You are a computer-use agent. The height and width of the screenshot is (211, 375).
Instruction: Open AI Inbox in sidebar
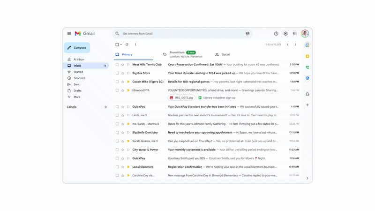click(x=78, y=60)
